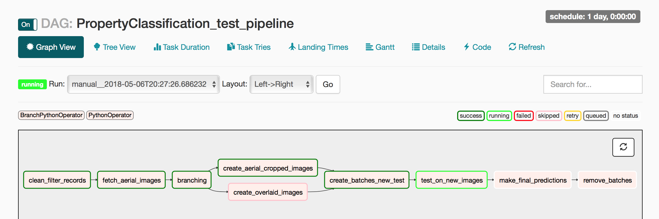Click the Go button
The image size is (659, 219).
(x=328, y=84)
